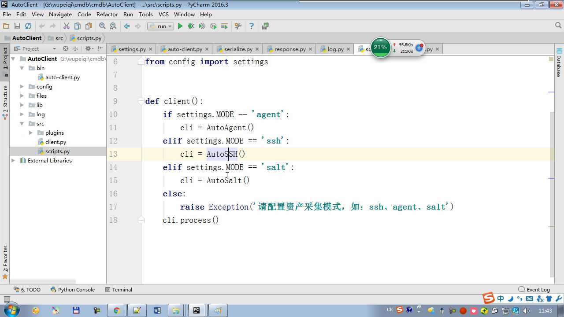Click the Profile run icon
Image resolution: width=564 pixels, height=317 pixels.
coord(213,26)
